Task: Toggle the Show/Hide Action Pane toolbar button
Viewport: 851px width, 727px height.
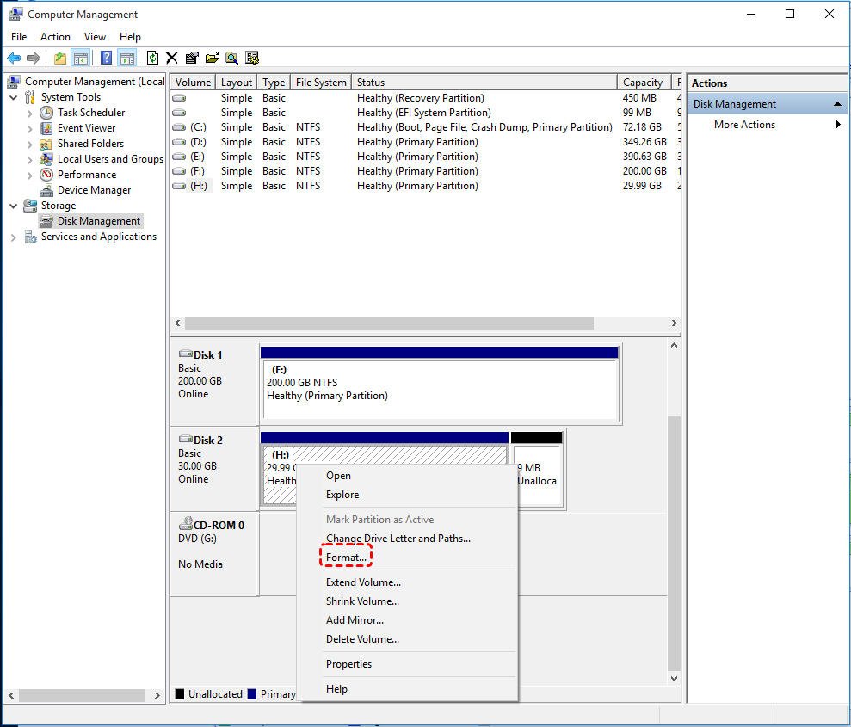Action: point(127,58)
